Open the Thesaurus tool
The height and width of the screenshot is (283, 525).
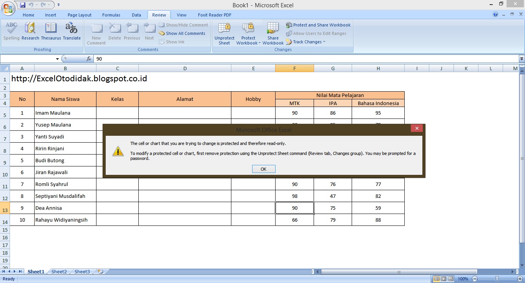(51, 31)
